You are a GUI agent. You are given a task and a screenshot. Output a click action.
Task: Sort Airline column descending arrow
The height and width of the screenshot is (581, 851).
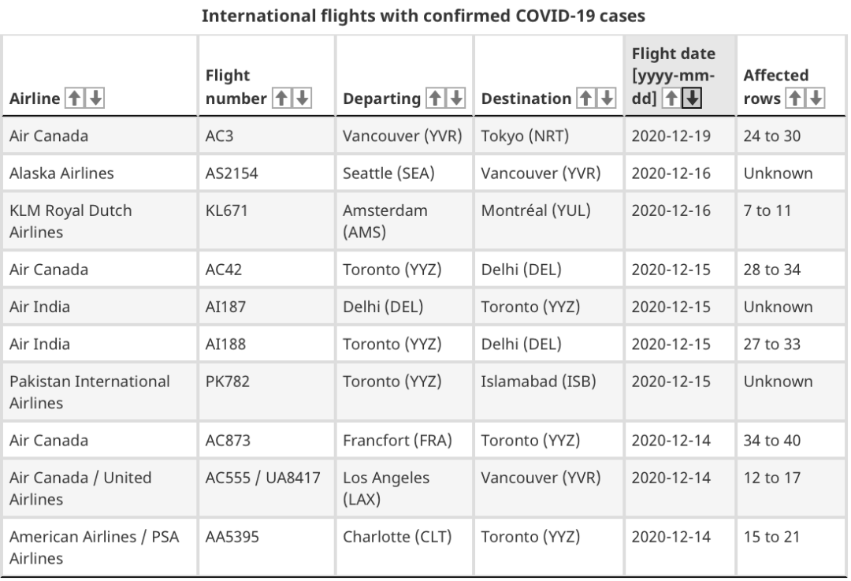95,99
